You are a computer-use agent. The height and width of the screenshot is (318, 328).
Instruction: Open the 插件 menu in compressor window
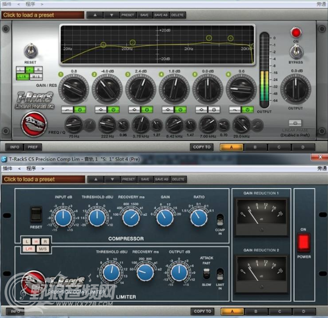tap(8, 168)
